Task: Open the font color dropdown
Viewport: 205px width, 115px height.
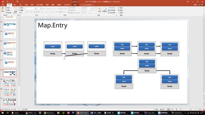Action: coord(48,12)
